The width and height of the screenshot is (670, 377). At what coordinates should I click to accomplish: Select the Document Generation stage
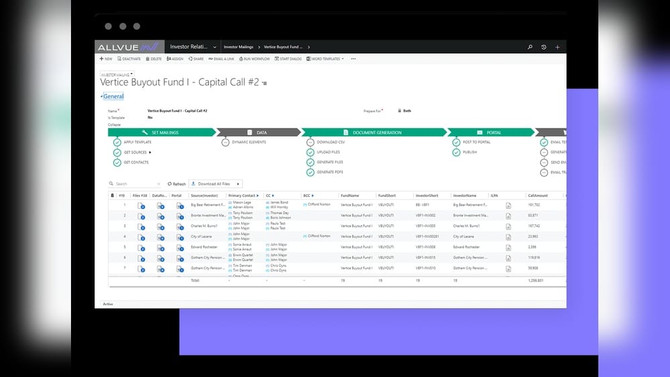pyautogui.click(x=373, y=133)
